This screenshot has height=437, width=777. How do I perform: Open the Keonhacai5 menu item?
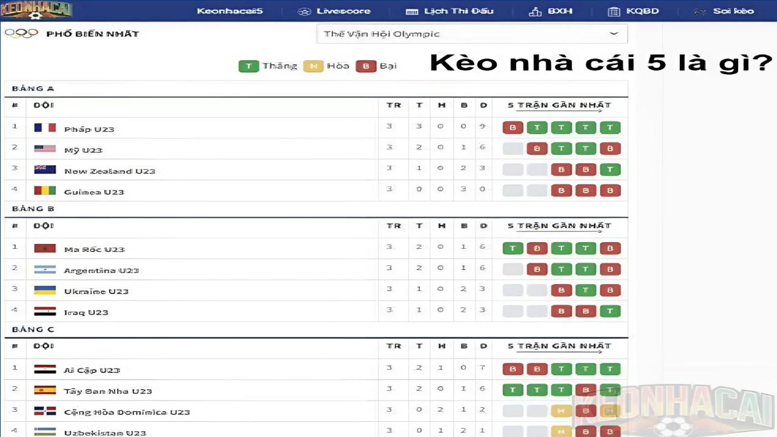(229, 11)
